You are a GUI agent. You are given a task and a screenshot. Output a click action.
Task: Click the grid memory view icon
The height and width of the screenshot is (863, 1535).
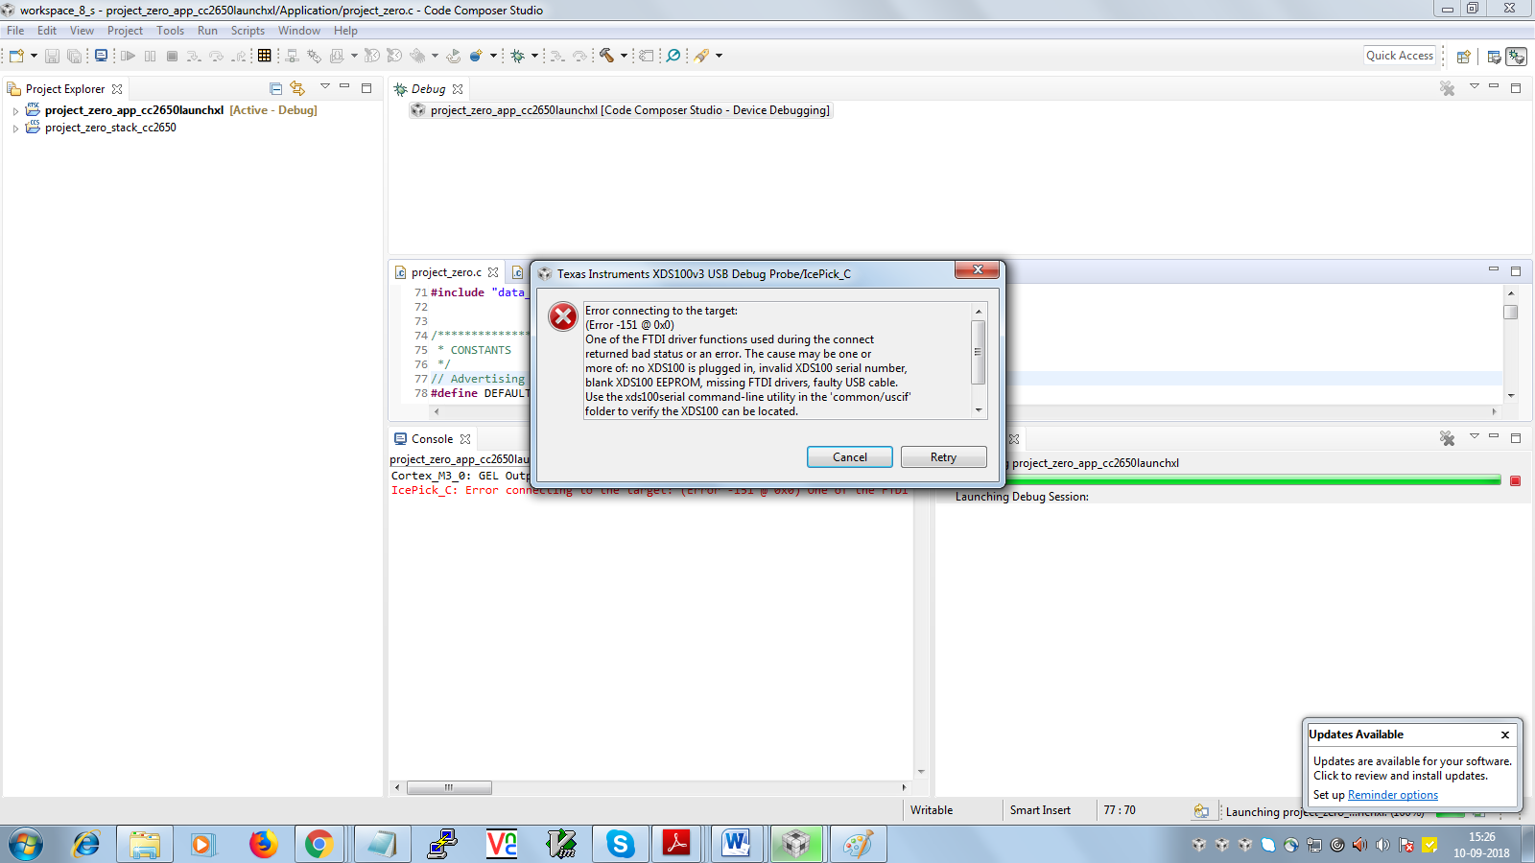click(265, 56)
